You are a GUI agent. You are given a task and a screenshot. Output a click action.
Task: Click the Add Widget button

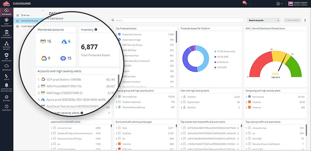tap(293, 20)
